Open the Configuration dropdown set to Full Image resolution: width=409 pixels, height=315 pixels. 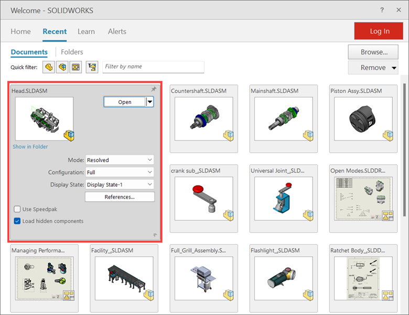tap(120, 172)
